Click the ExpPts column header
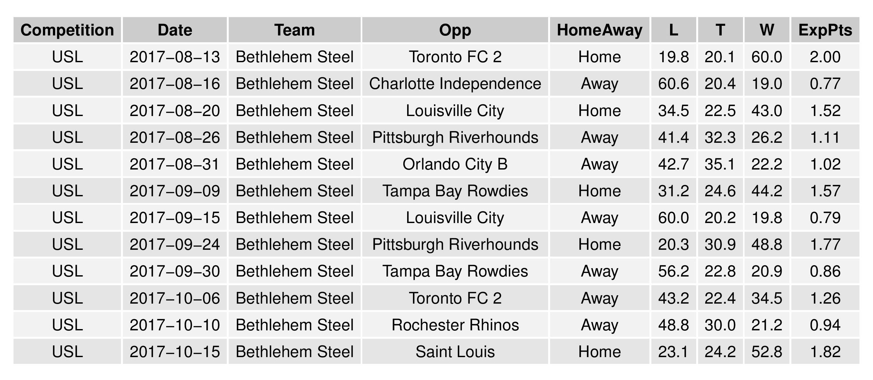This screenshot has height=380, width=873. coord(825,30)
